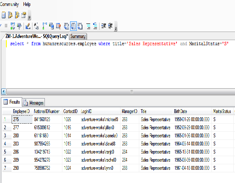The image size is (235, 183).
Task: Display the Estimated Execution Plan
Action: [x=12, y=26]
